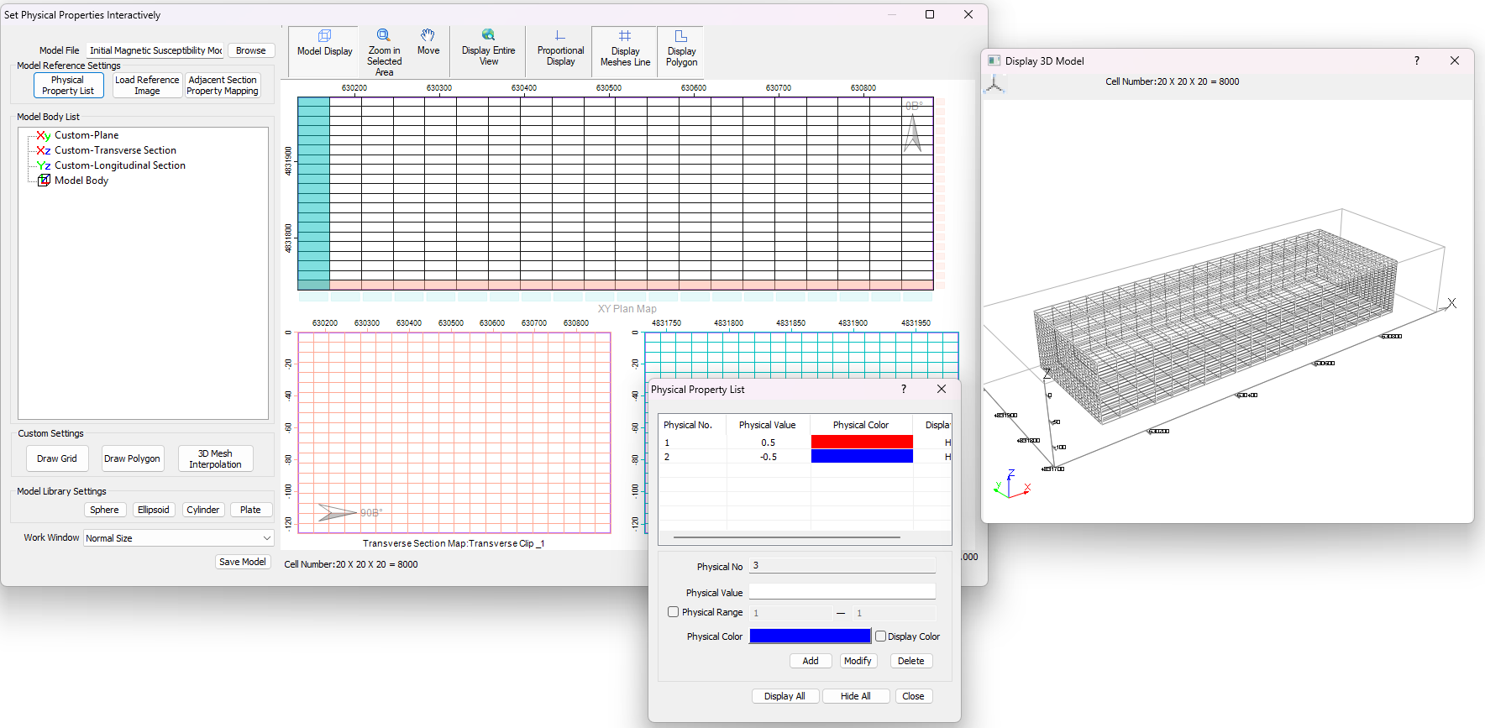The width and height of the screenshot is (1485, 728).
Task: Toggle the Display Meshes Line icon
Action: click(x=625, y=47)
